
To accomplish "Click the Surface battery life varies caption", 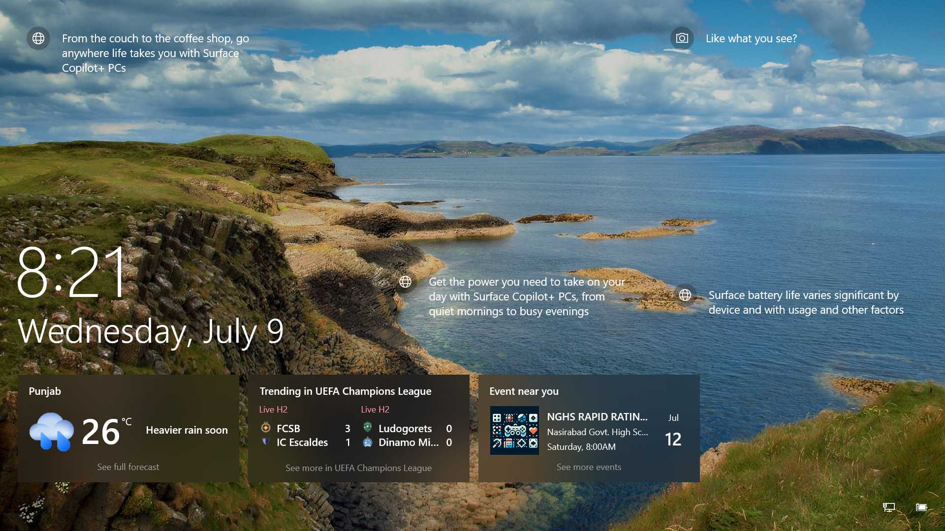I will pos(806,302).
